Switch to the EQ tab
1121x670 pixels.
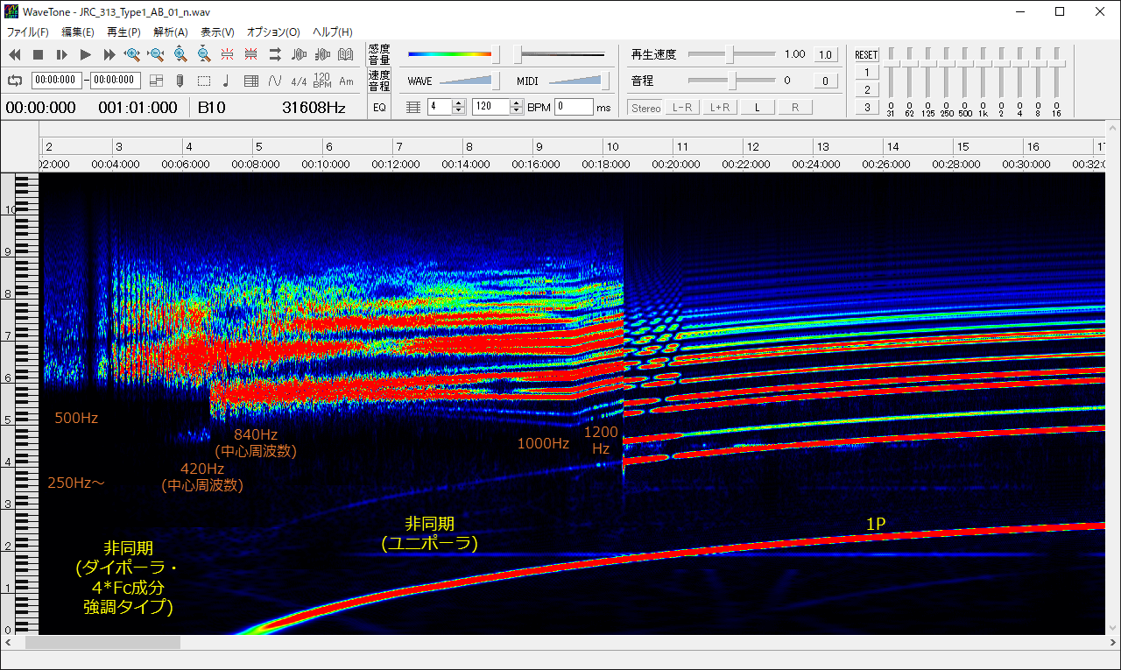[x=379, y=107]
